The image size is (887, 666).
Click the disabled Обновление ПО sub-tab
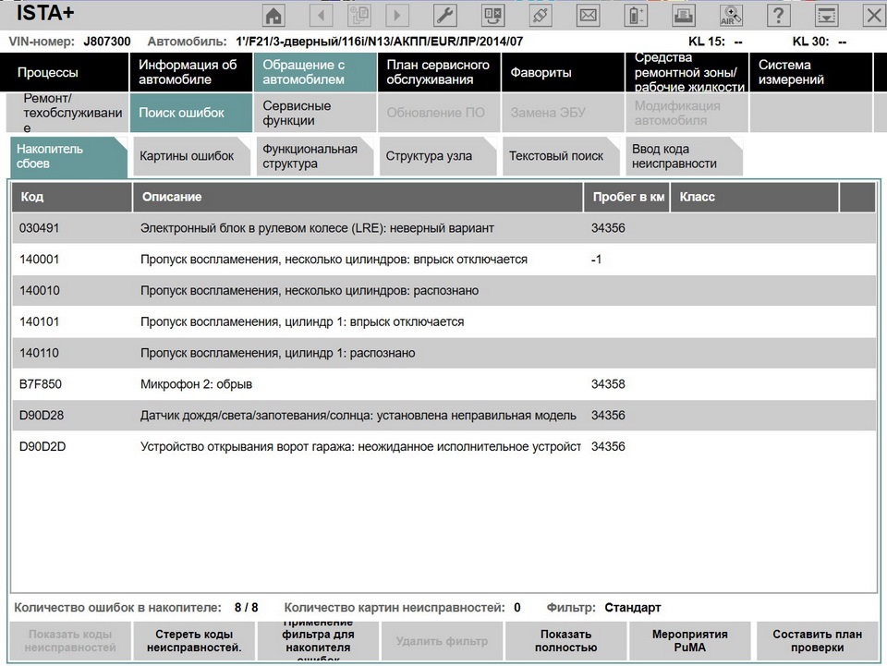[439, 113]
